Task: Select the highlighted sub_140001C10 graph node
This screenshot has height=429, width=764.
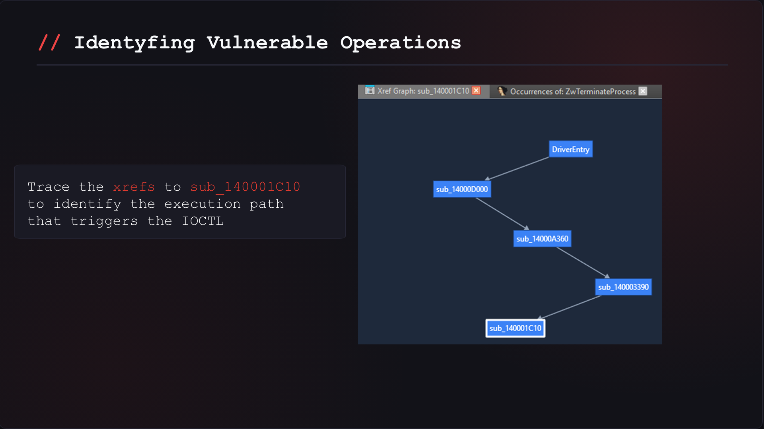Action: (x=515, y=328)
